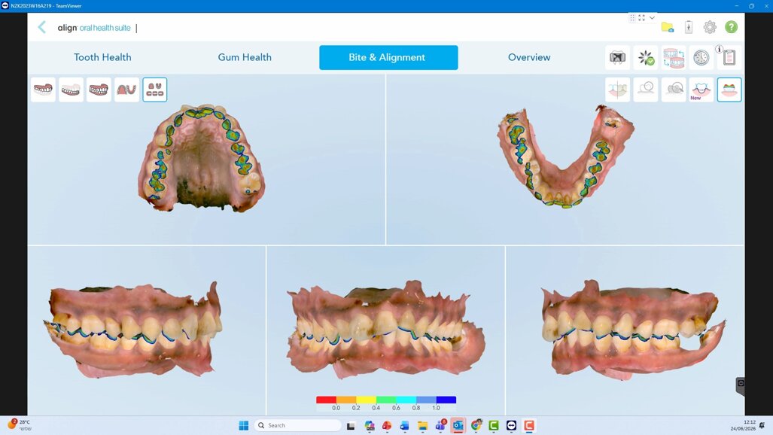Image resolution: width=773 pixels, height=435 pixels.
Task: Click the bottom-center frontal bite view
Action: [386, 329]
